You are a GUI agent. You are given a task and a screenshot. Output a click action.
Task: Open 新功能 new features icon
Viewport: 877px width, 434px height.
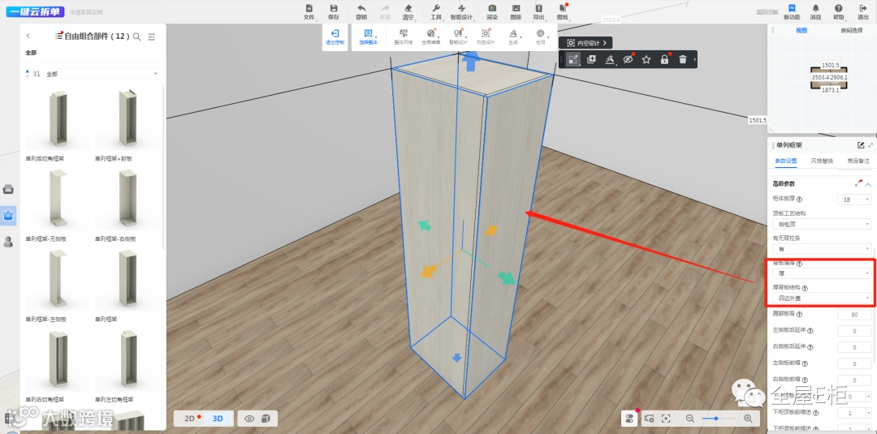click(792, 11)
